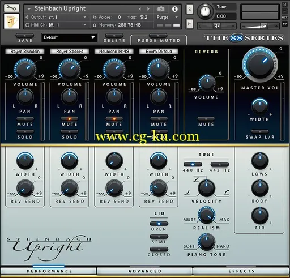Open the Midi Ch [A] 1 dropdown
The height and width of the screenshot is (278, 290).
coord(56,25)
